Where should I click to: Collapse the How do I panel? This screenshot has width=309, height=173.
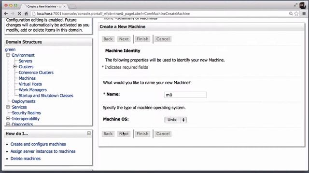click(89, 133)
